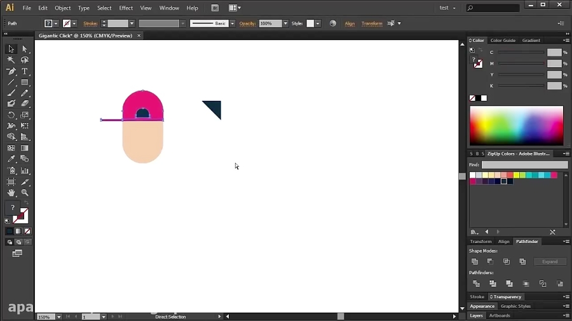The image size is (572, 321).
Task: Select the Shape Builder tool
Action: [11, 137]
